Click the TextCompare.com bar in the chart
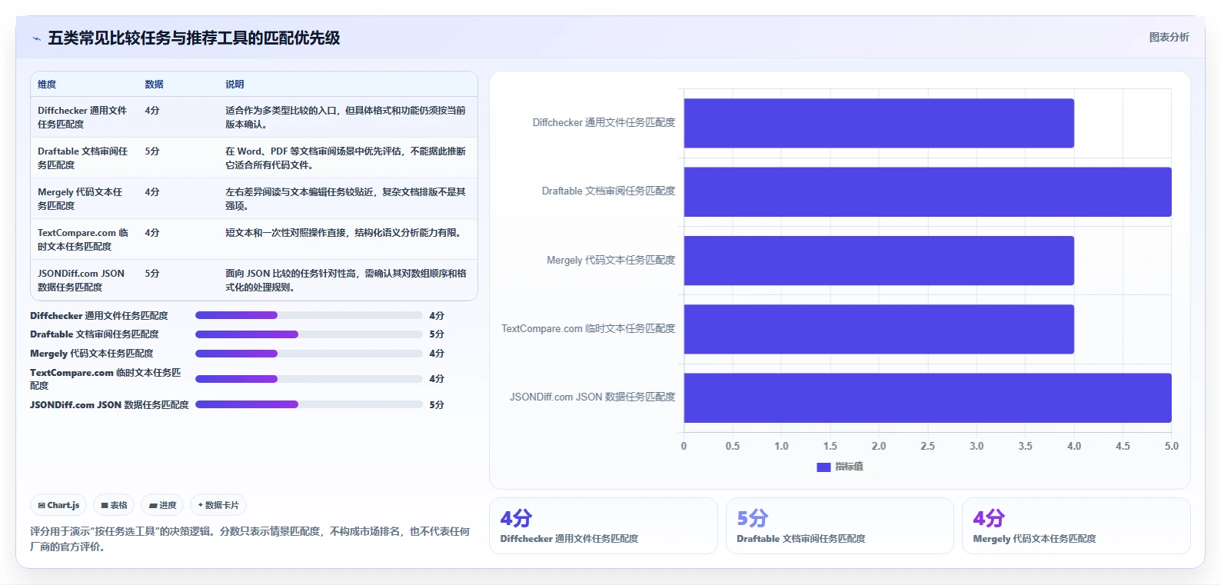 pos(879,329)
